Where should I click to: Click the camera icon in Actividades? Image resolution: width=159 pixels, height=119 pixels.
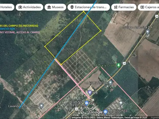(x=20, y=7)
